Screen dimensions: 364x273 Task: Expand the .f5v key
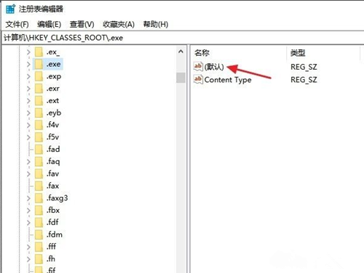28,137
